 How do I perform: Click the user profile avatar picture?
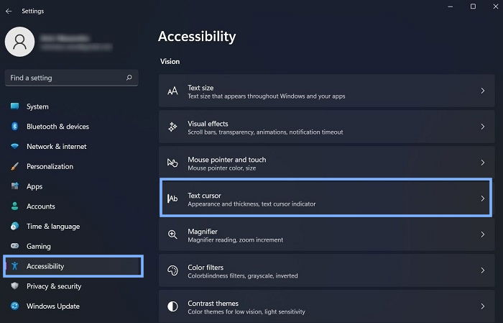20,42
